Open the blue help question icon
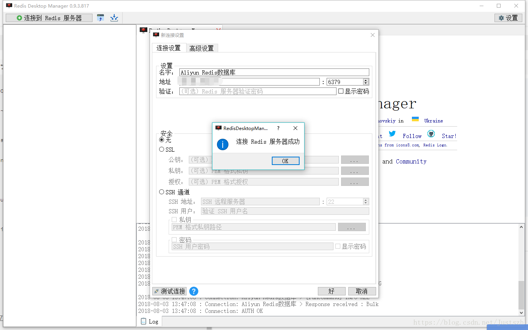Image resolution: width=528 pixels, height=330 pixels. (x=194, y=291)
